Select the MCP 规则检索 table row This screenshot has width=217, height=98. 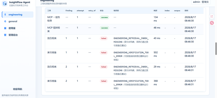click(x=124, y=30)
